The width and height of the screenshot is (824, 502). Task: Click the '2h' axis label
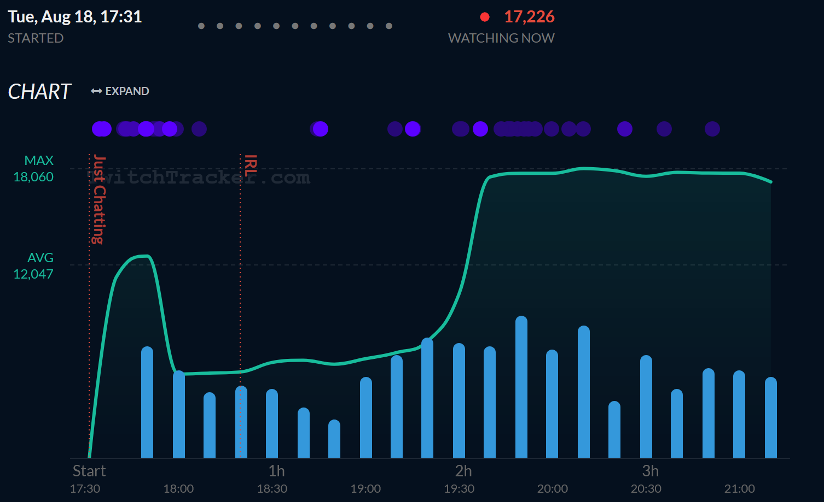(x=463, y=471)
